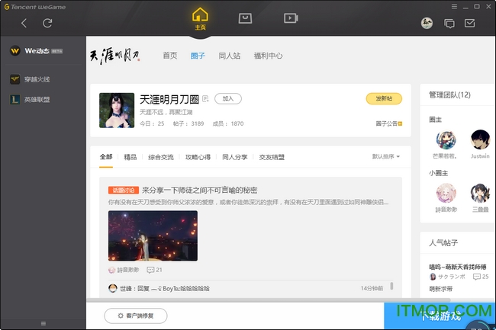
Task: Open the 福利中心 tab
Action: pyautogui.click(x=268, y=56)
